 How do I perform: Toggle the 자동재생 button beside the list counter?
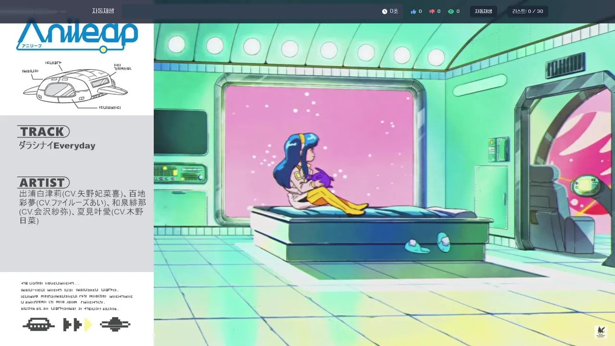click(483, 12)
